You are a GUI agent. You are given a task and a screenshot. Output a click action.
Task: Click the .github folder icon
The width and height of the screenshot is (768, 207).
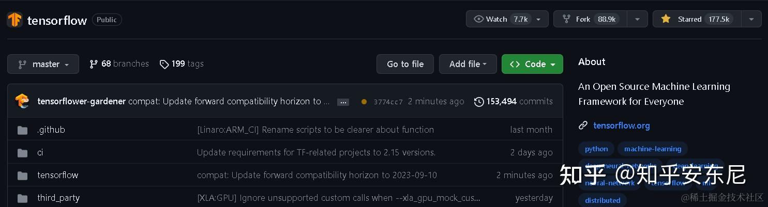(x=22, y=130)
